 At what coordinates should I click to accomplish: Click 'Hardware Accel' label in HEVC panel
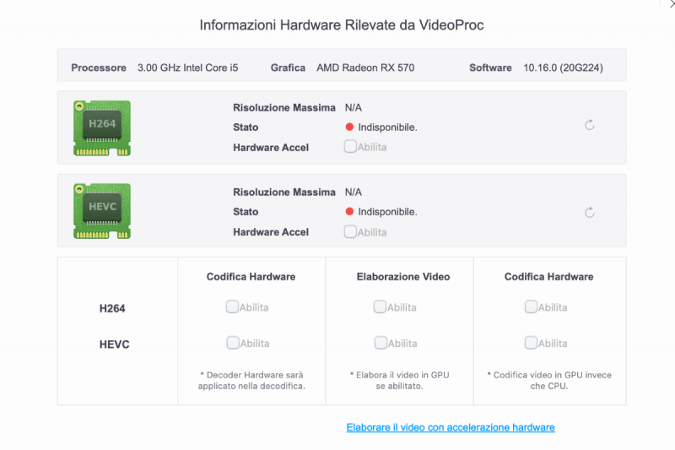point(271,232)
